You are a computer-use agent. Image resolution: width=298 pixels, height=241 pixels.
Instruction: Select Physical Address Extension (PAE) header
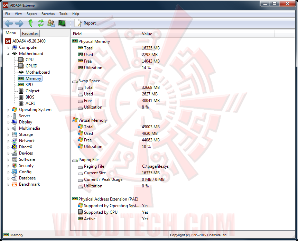tap(108, 199)
